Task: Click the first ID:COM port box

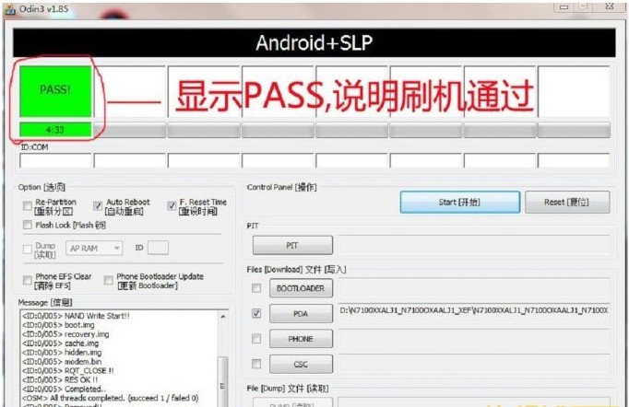Action: [x=55, y=160]
